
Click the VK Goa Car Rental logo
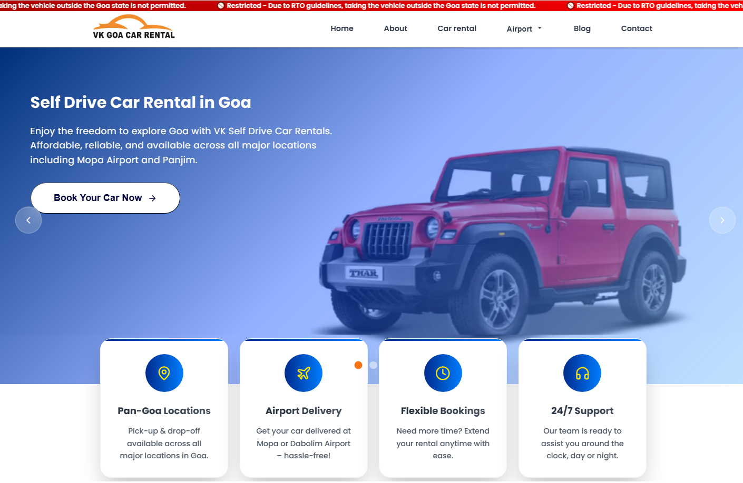coord(134,27)
